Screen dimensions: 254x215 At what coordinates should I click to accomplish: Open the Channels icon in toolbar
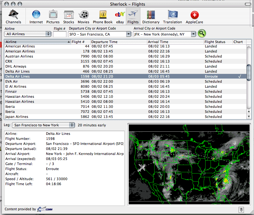coord(13,17)
